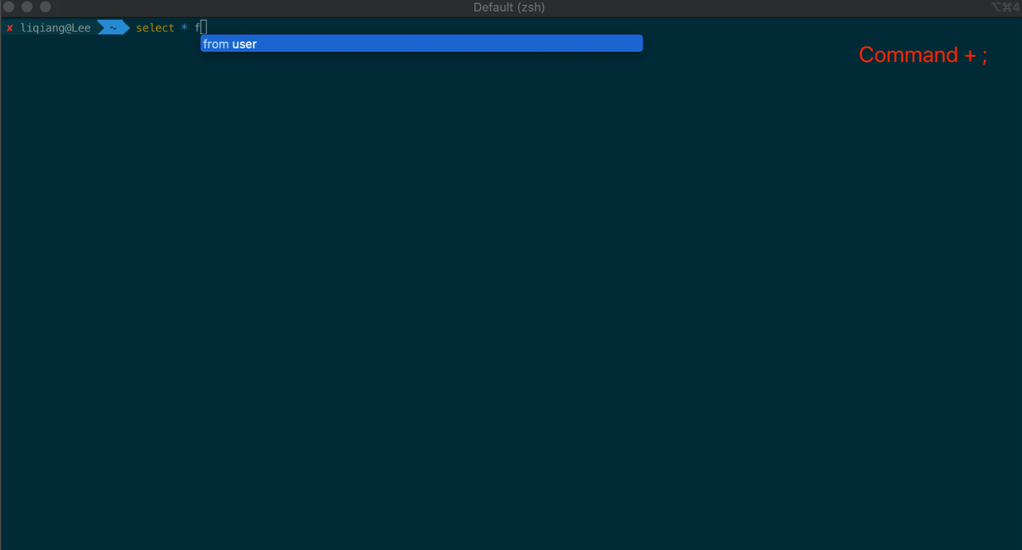Click the 'Default (zsh)' window title
This screenshot has width=1022, height=550.
tap(509, 7)
